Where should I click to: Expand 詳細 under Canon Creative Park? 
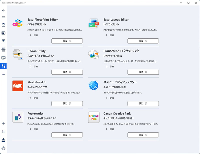click(x=110, y=129)
